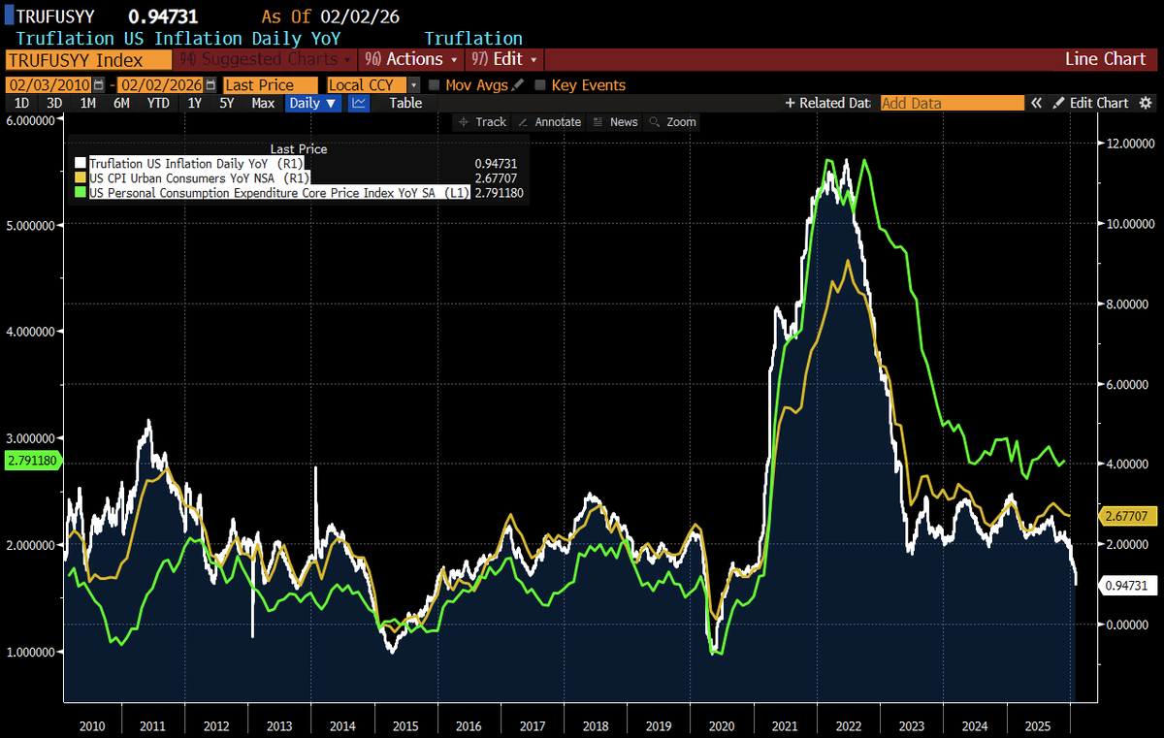
Task: Click the yellow 2.67707 right axis value tag
Action: coord(1129,516)
